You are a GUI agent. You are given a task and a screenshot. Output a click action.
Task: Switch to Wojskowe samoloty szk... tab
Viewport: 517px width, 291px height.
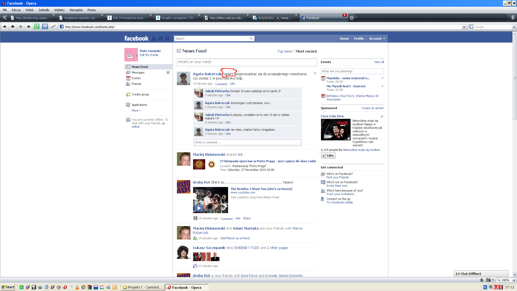tap(81, 18)
